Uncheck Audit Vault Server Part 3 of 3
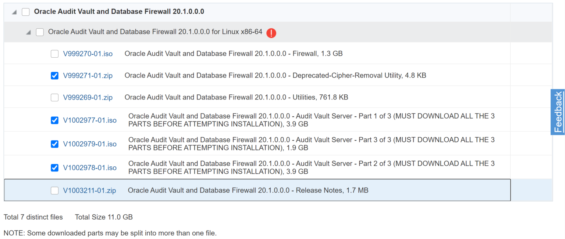565x239 pixels. [54, 144]
